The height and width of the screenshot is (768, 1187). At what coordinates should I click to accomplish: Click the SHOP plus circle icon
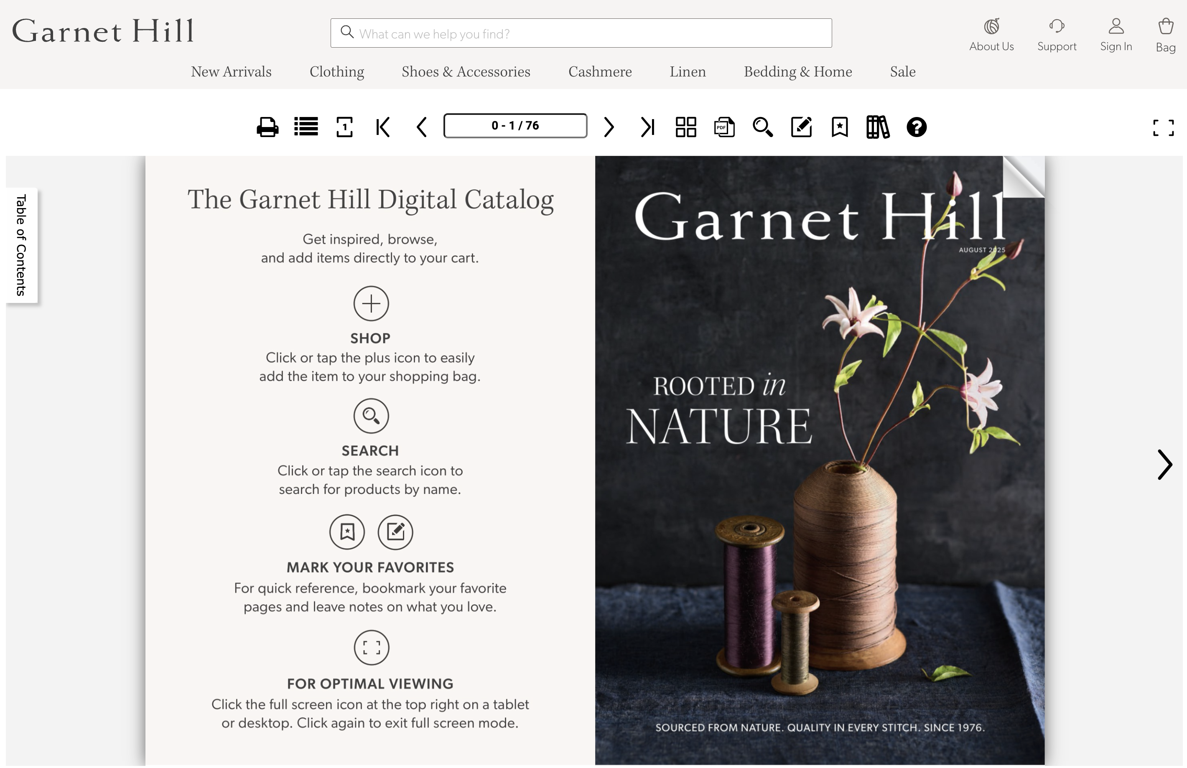point(371,303)
